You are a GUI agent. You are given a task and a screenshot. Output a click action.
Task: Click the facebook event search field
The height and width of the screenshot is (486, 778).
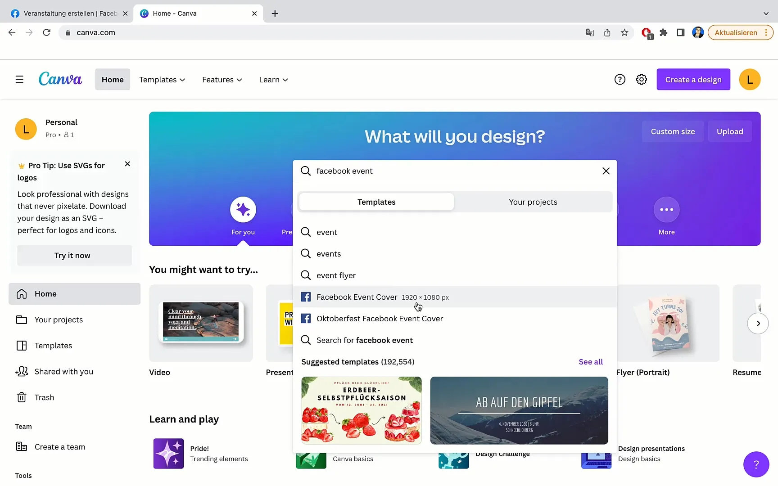click(455, 171)
